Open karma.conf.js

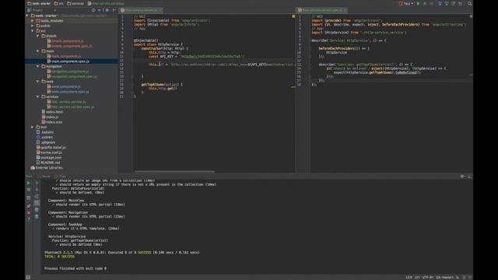(x=51, y=152)
